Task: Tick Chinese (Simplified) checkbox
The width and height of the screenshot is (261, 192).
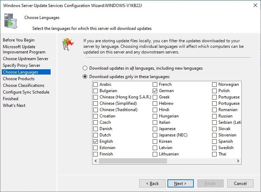Action: tap(96, 103)
